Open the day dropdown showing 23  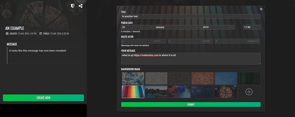coord(137,27)
